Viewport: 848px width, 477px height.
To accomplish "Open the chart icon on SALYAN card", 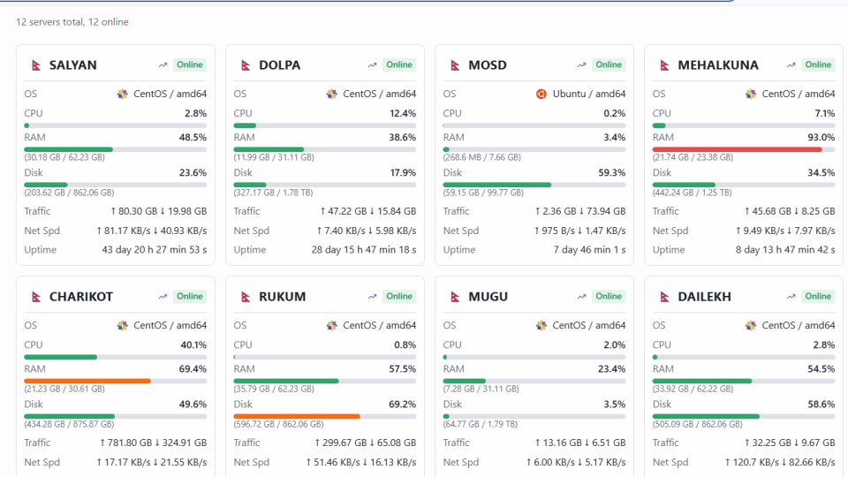I will pos(163,64).
